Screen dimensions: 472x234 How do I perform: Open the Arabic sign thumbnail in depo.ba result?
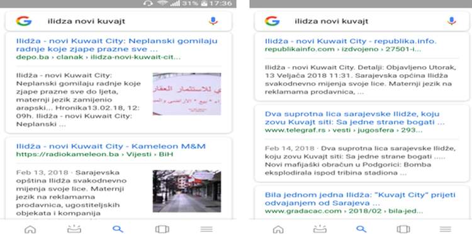click(187, 94)
